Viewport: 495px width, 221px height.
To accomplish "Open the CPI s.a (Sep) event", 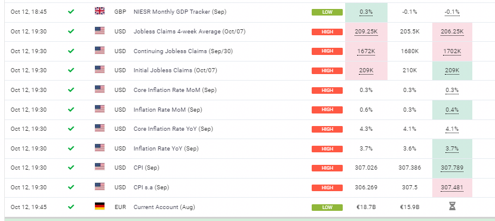I will (x=151, y=187).
